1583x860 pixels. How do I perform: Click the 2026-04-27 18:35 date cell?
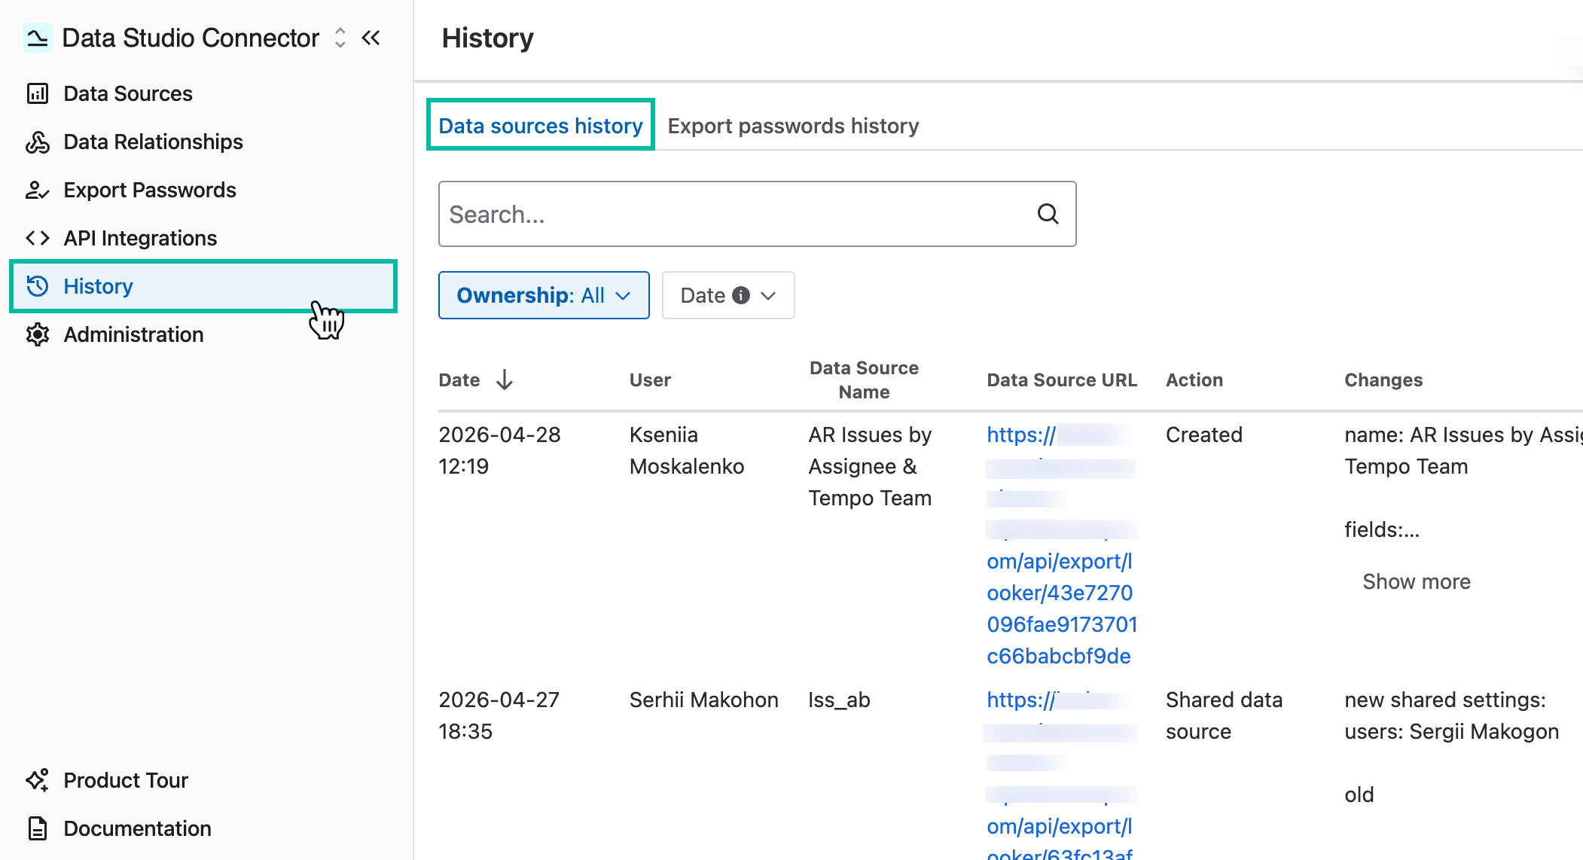(499, 715)
